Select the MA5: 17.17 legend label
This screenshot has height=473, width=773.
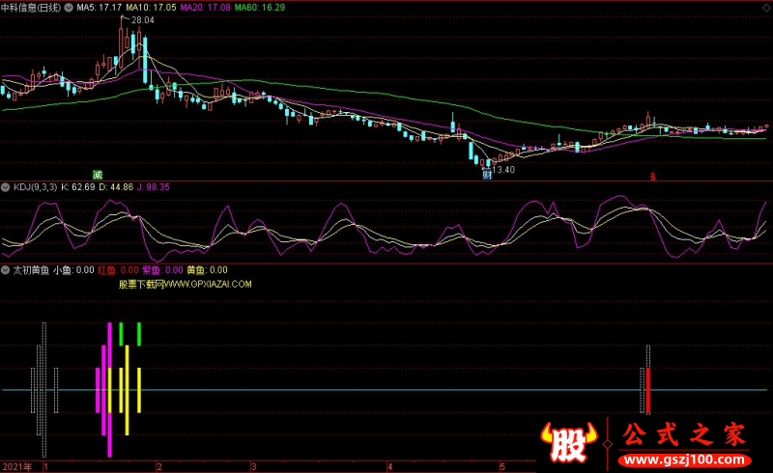(99, 8)
